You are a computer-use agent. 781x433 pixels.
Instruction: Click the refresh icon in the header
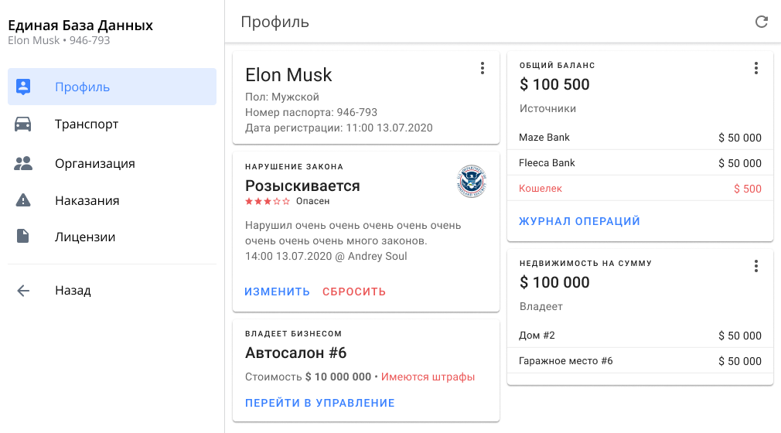[x=762, y=22]
